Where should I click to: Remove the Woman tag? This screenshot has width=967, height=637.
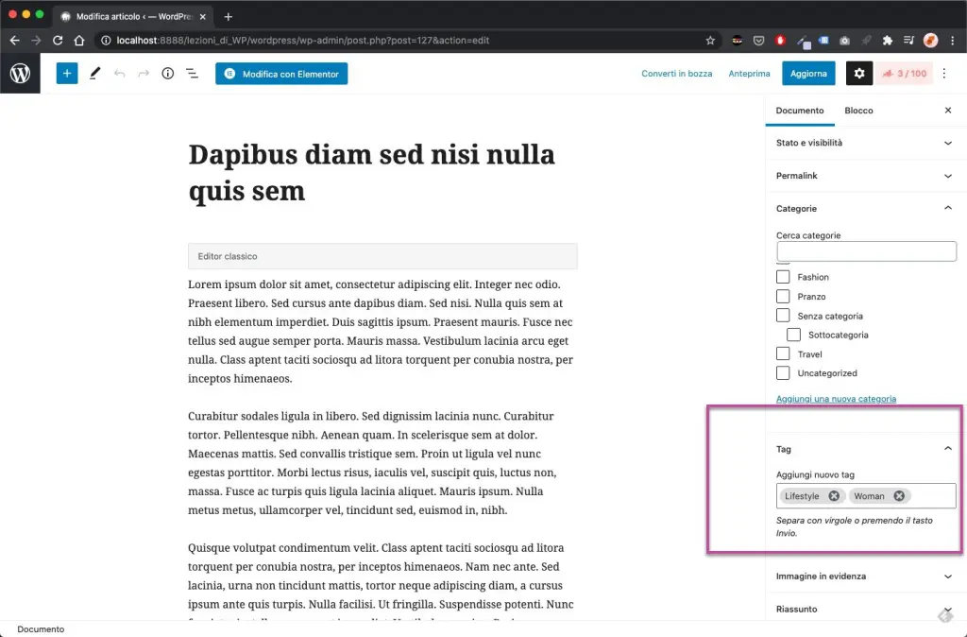coord(899,495)
